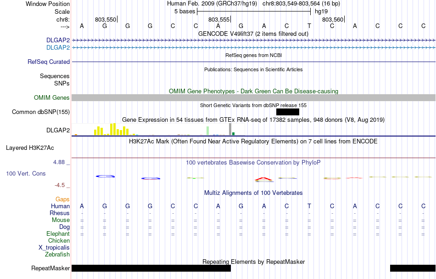Click the GTEx Gene Expression track title
The height and width of the screenshot is (279, 436).
(x=253, y=120)
